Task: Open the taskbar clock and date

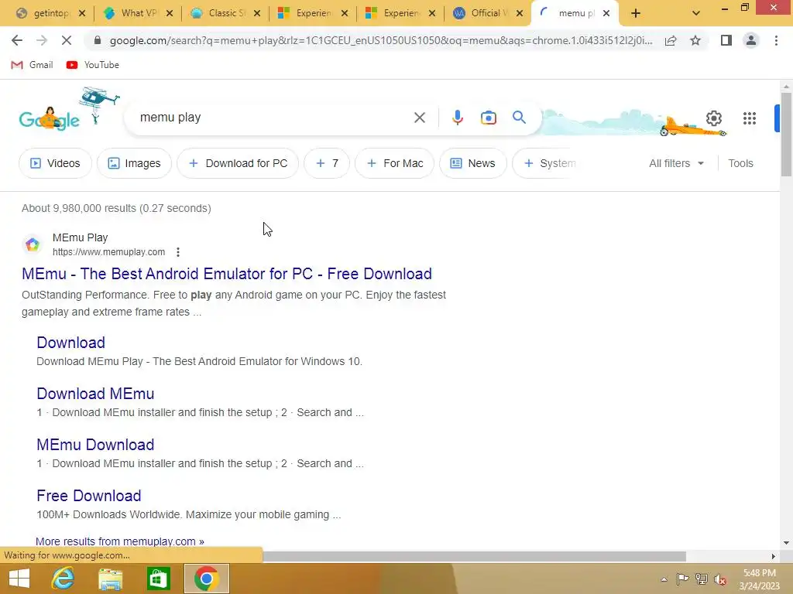Action: 759,579
